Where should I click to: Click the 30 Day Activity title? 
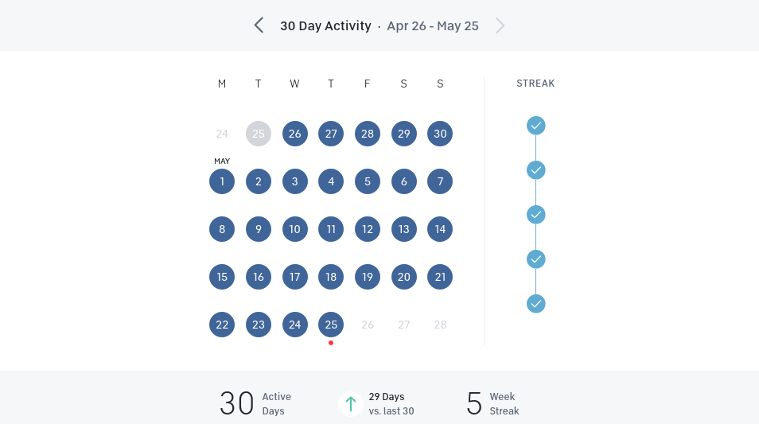coord(325,25)
